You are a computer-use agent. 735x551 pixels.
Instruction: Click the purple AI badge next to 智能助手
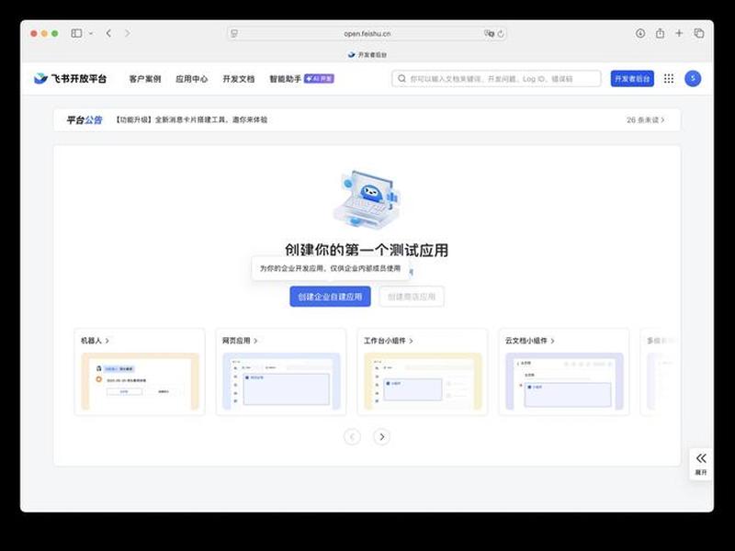pos(319,79)
